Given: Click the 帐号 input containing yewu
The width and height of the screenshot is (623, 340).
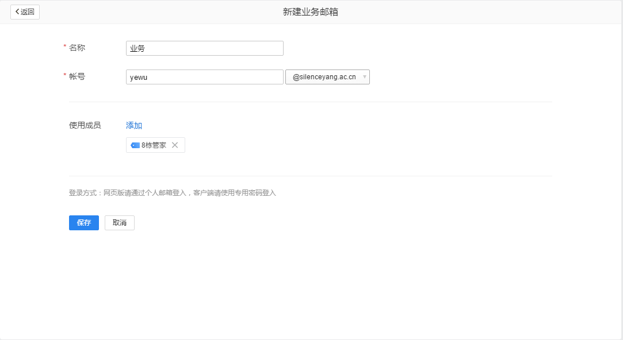Looking at the screenshot, I should (x=204, y=76).
